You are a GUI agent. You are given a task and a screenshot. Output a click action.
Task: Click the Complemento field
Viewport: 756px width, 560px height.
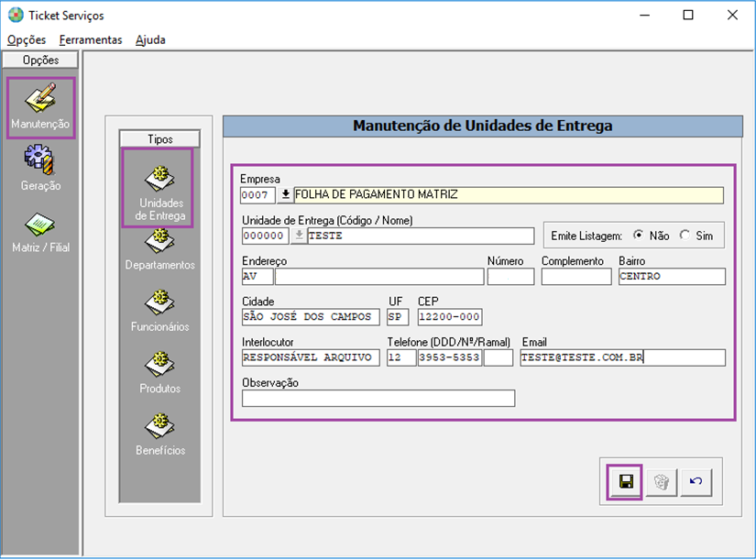coord(576,277)
